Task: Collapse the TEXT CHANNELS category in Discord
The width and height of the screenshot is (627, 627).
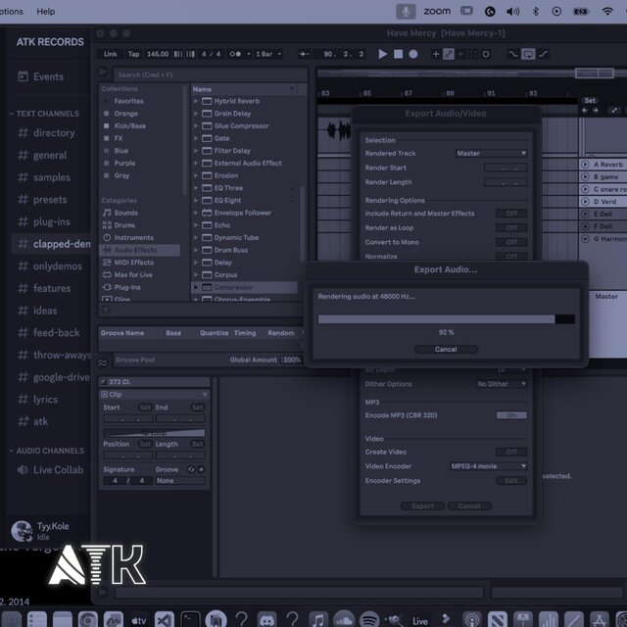Action: click(44, 114)
